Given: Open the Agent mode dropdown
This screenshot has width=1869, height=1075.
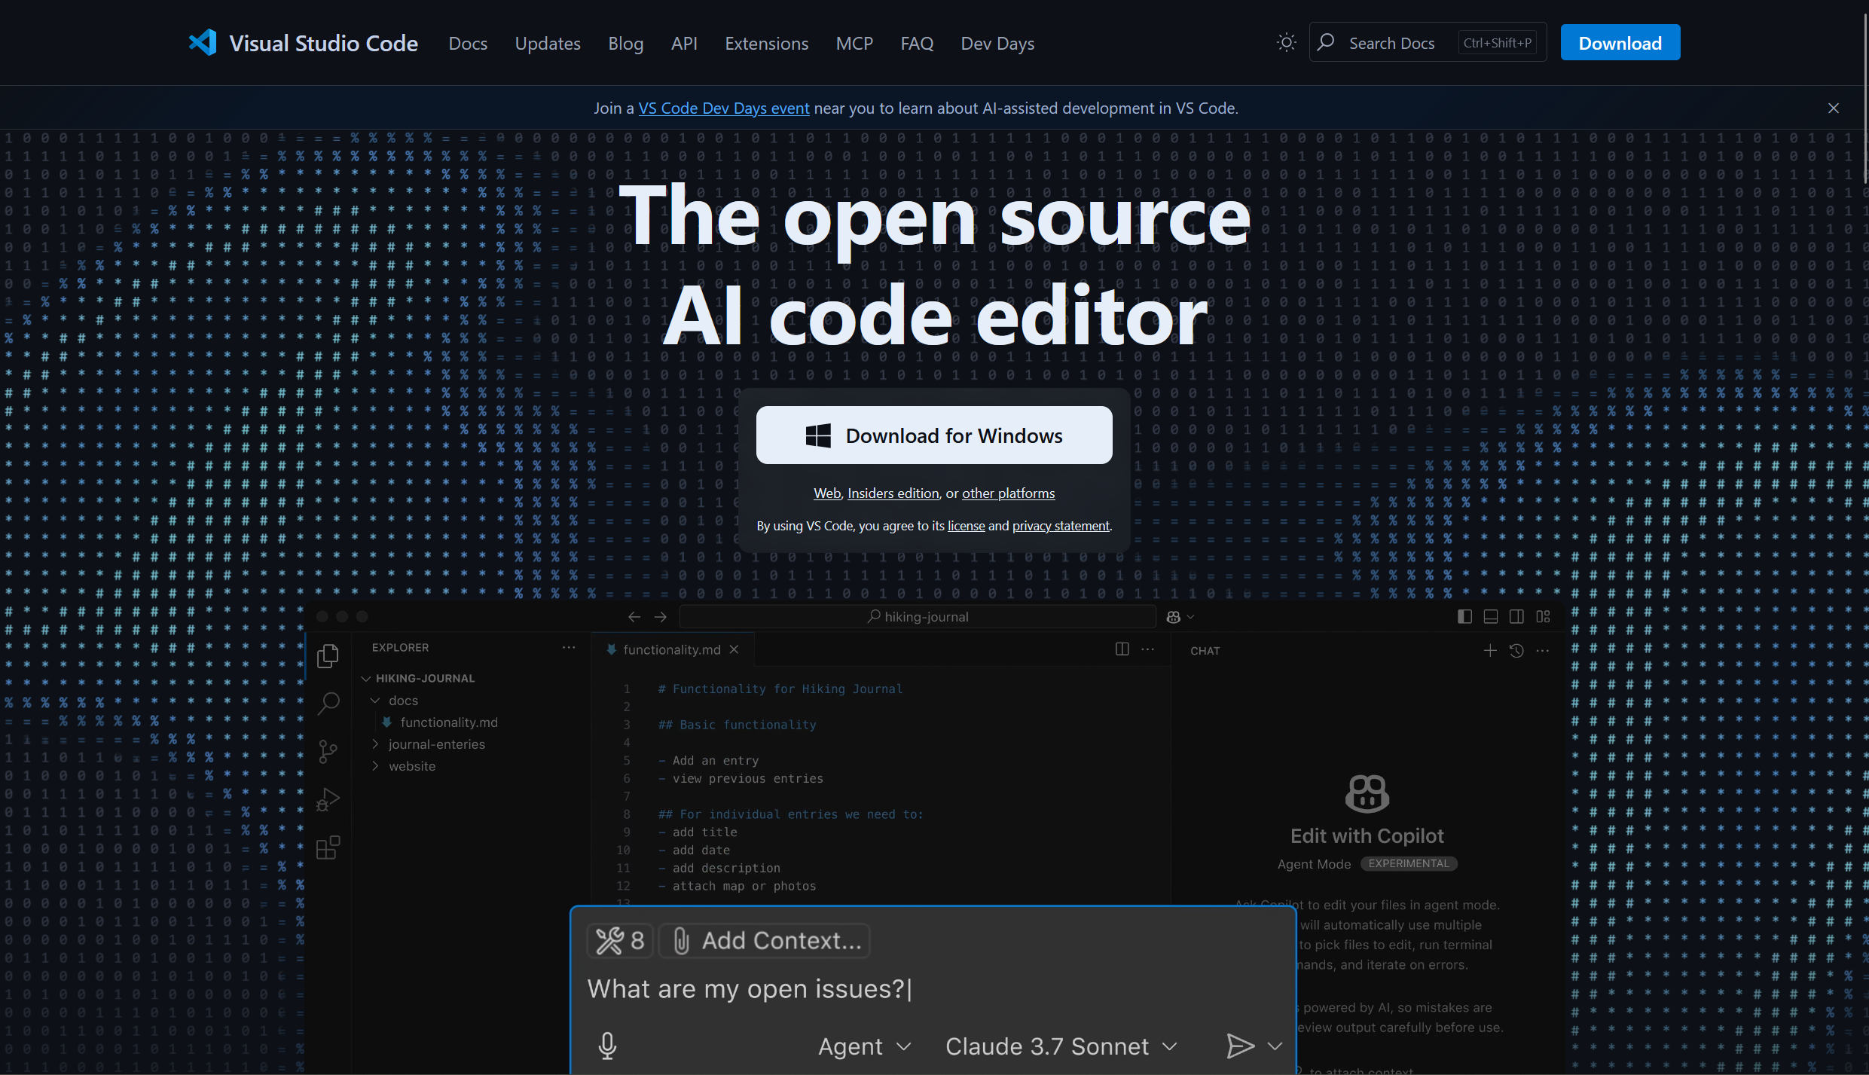Looking at the screenshot, I should tap(865, 1046).
